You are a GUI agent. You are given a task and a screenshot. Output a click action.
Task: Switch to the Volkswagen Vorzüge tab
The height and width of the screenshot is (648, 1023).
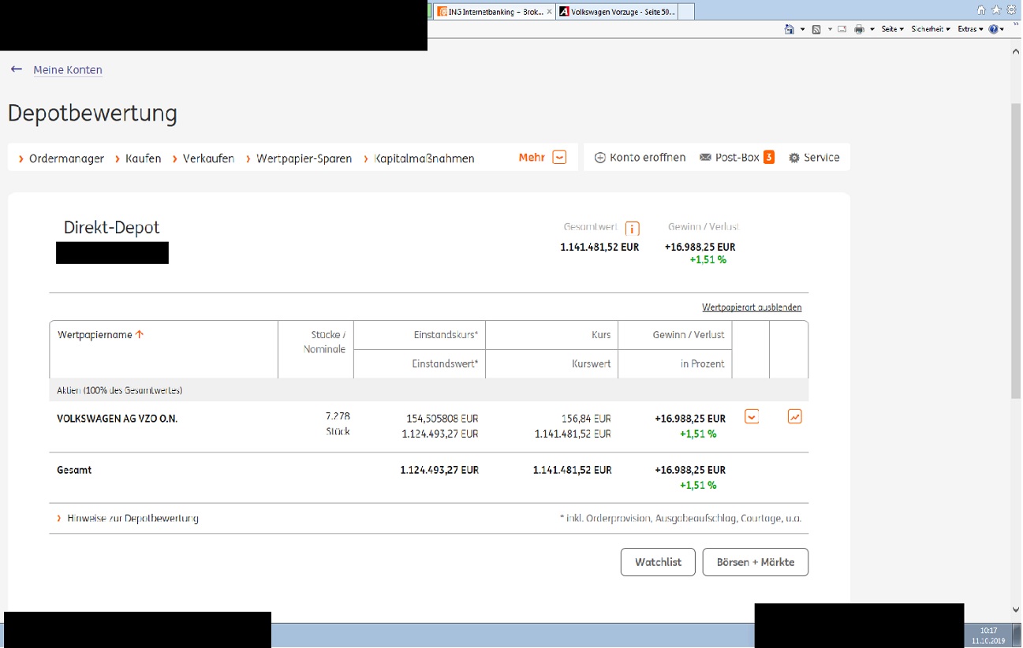point(617,11)
